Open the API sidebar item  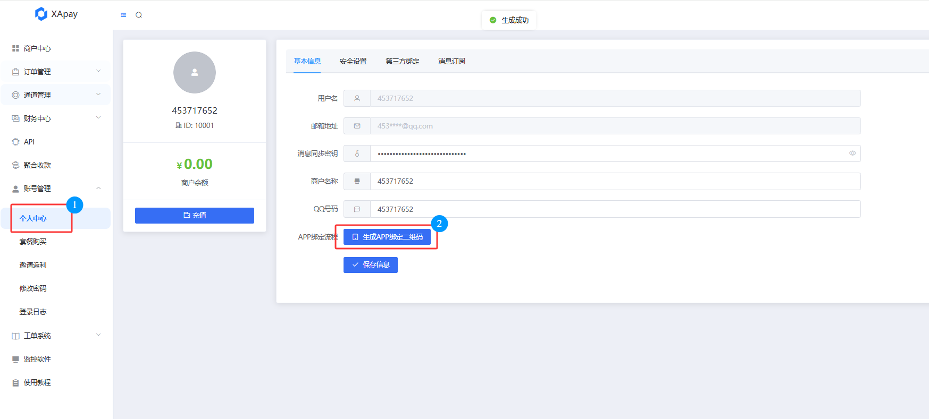(x=29, y=142)
